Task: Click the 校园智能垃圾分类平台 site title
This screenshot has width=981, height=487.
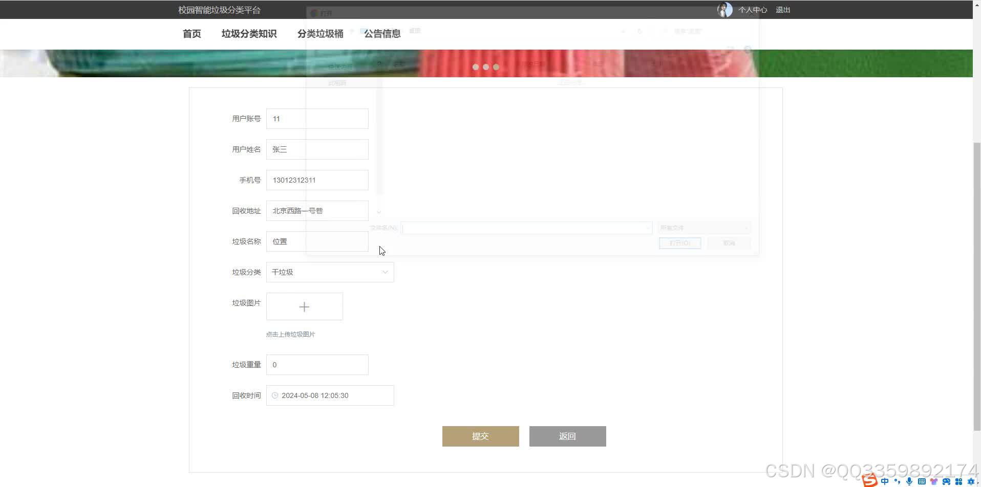Action: (220, 10)
